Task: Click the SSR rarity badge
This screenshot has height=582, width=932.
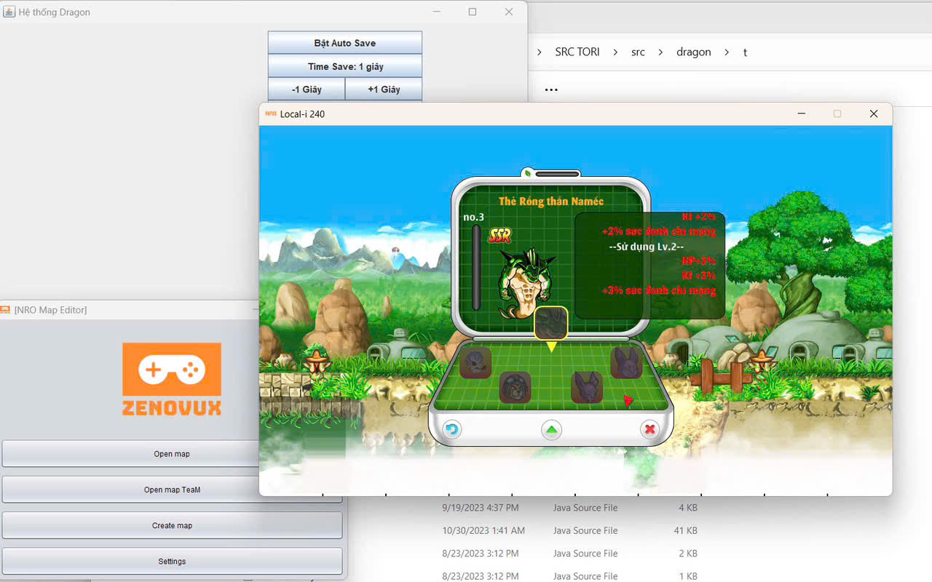Action: (x=499, y=236)
